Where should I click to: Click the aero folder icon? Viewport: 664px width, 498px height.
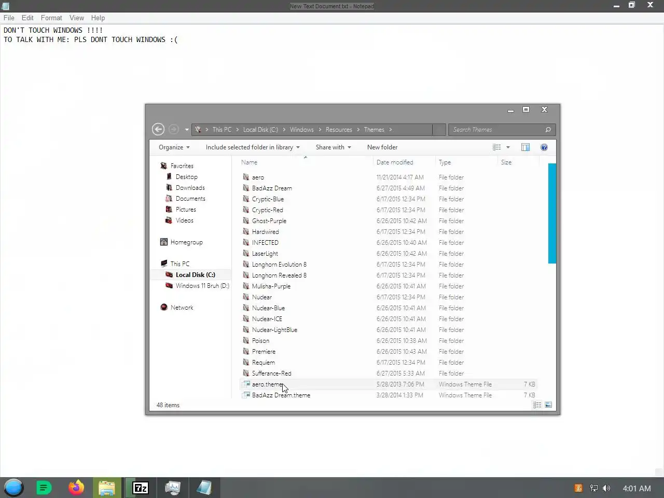(x=246, y=177)
